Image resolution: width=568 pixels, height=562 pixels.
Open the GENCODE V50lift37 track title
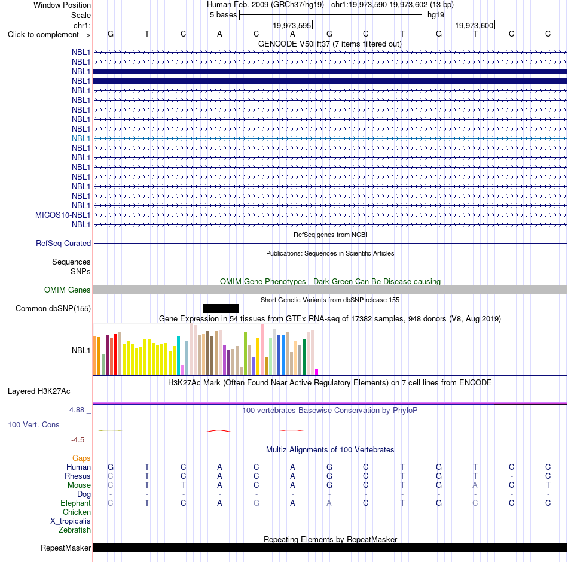tap(330, 44)
